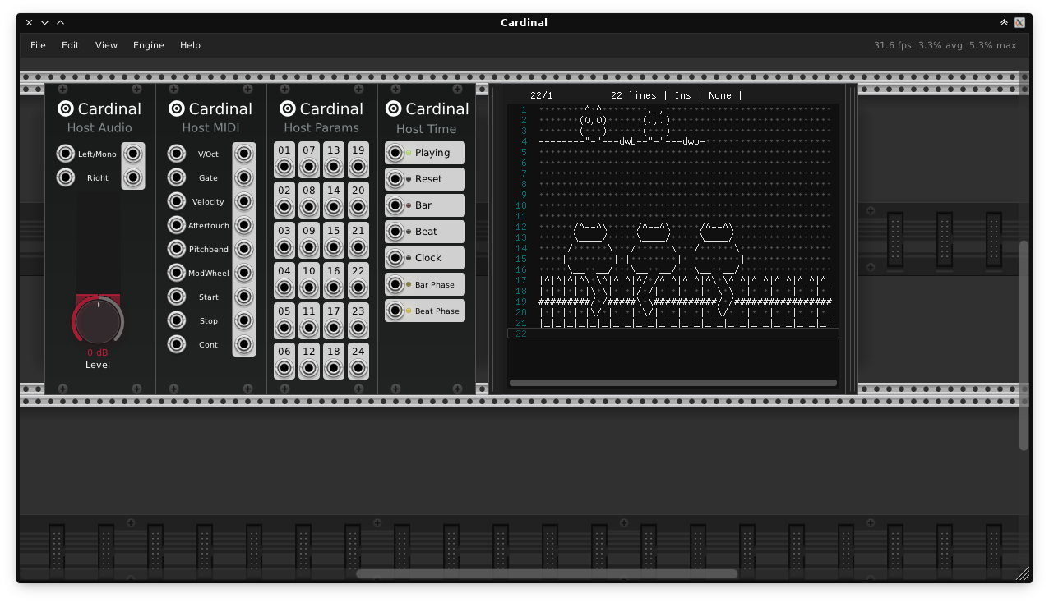Click Host Params jack 01
1049x603 pixels.
[284, 168]
